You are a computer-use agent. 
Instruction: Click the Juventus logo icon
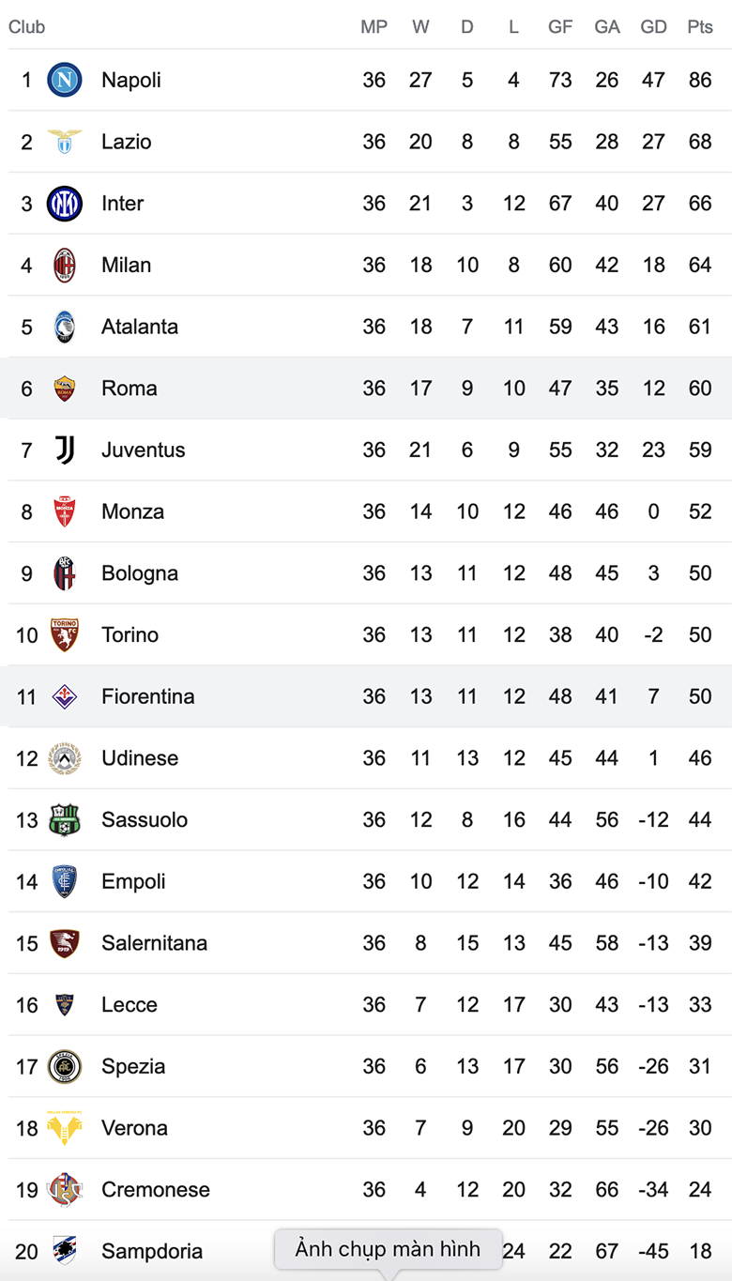[x=65, y=450]
